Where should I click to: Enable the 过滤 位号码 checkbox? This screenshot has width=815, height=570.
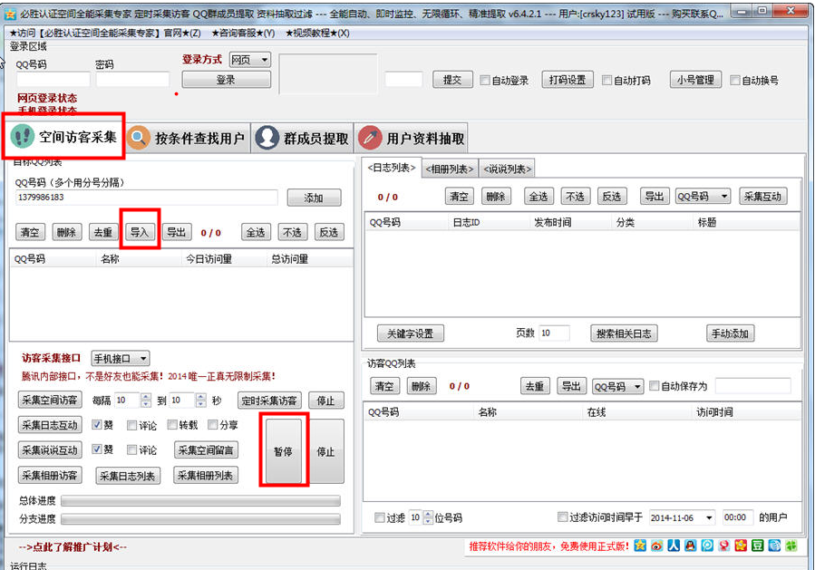pyautogui.click(x=380, y=517)
